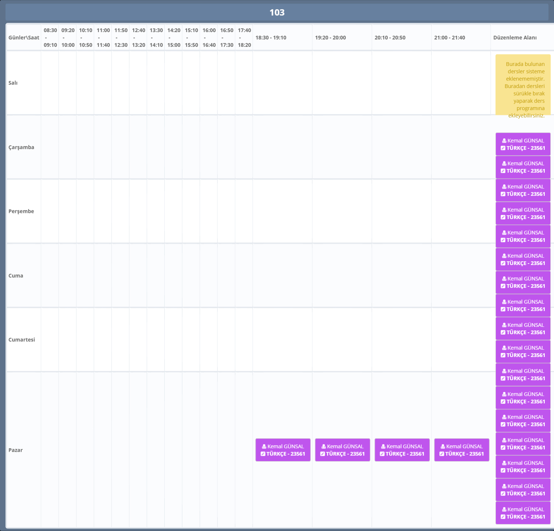Click teacher icon on Pazar 21:00 - 21:40 lesson
Viewport: 554px width, 531px height.
443,446
